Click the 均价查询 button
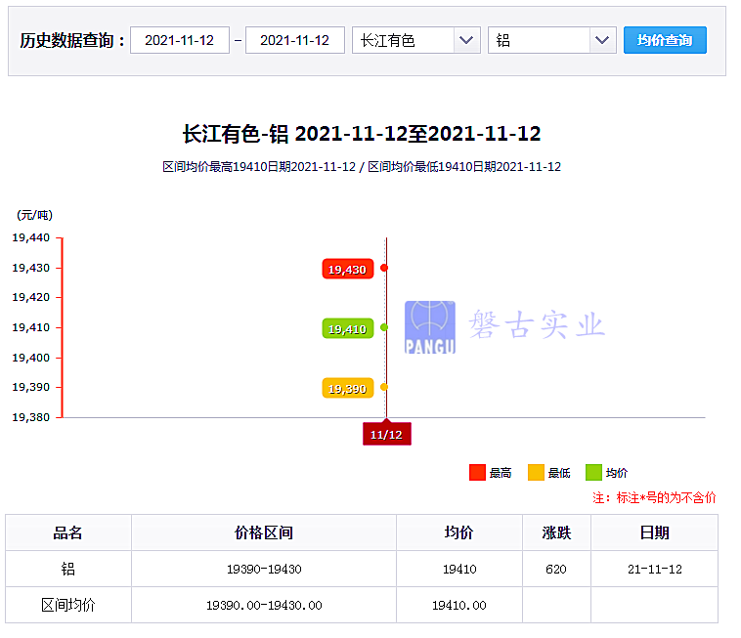The height and width of the screenshot is (638, 741). (665, 40)
